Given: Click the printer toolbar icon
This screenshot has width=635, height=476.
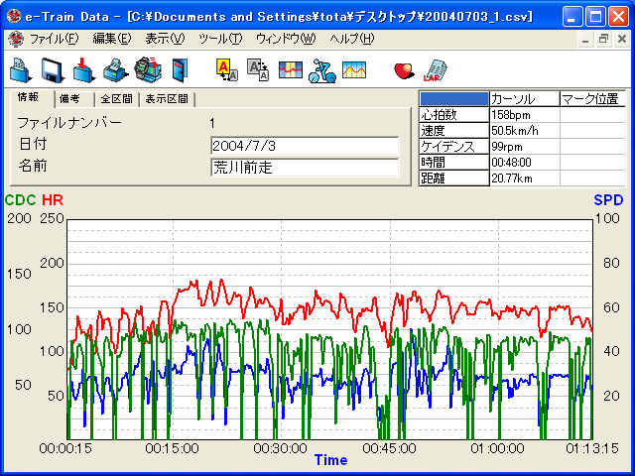Looking at the screenshot, I should point(115,69).
